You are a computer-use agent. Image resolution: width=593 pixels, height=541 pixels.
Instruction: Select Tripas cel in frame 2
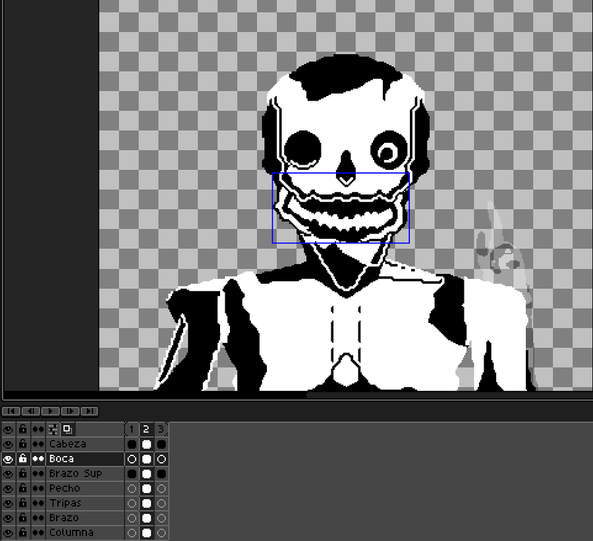point(146,503)
